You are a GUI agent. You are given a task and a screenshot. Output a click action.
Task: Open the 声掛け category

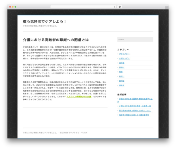[x=122, y=67]
